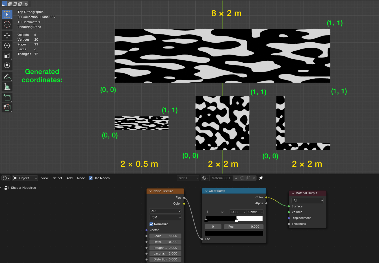Collapse the Noise Texture node

[151, 191]
